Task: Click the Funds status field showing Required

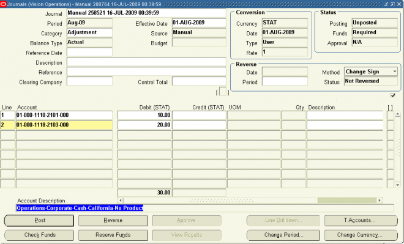Action: coord(375,32)
